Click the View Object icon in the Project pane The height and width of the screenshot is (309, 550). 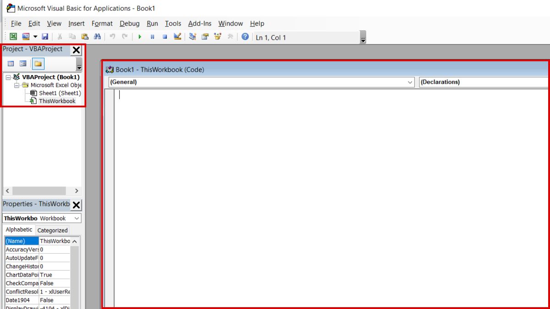point(23,64)
